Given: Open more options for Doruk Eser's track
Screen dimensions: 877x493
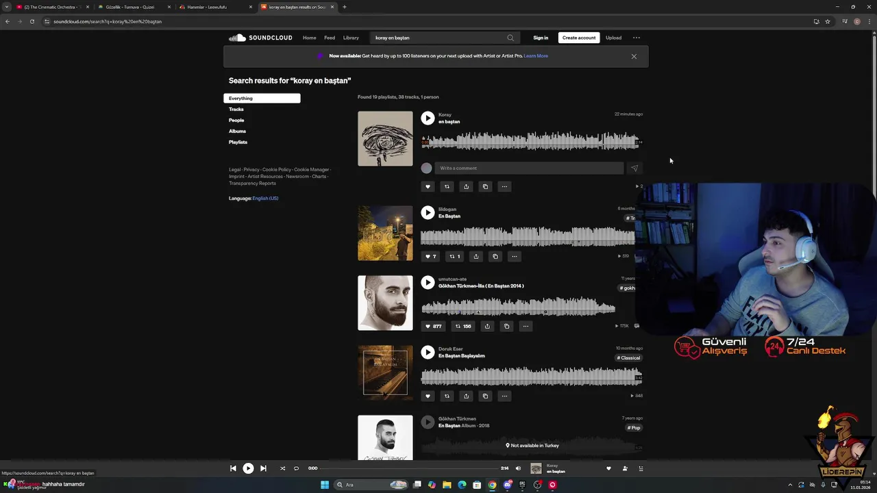Looking at the screenshot, I should click(x=504, y=396).
